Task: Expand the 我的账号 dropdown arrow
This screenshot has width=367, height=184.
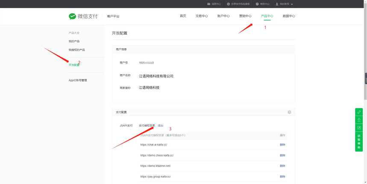Action: click(x=292, y=4)
